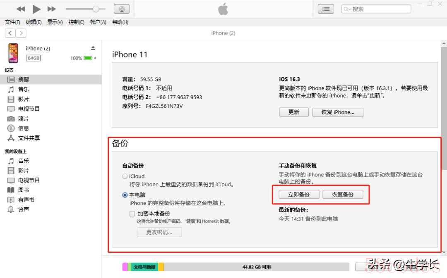This screenshot has width=447, height=278.
Task: Adjust the volume slider knob
Action: tap(96, 9)
